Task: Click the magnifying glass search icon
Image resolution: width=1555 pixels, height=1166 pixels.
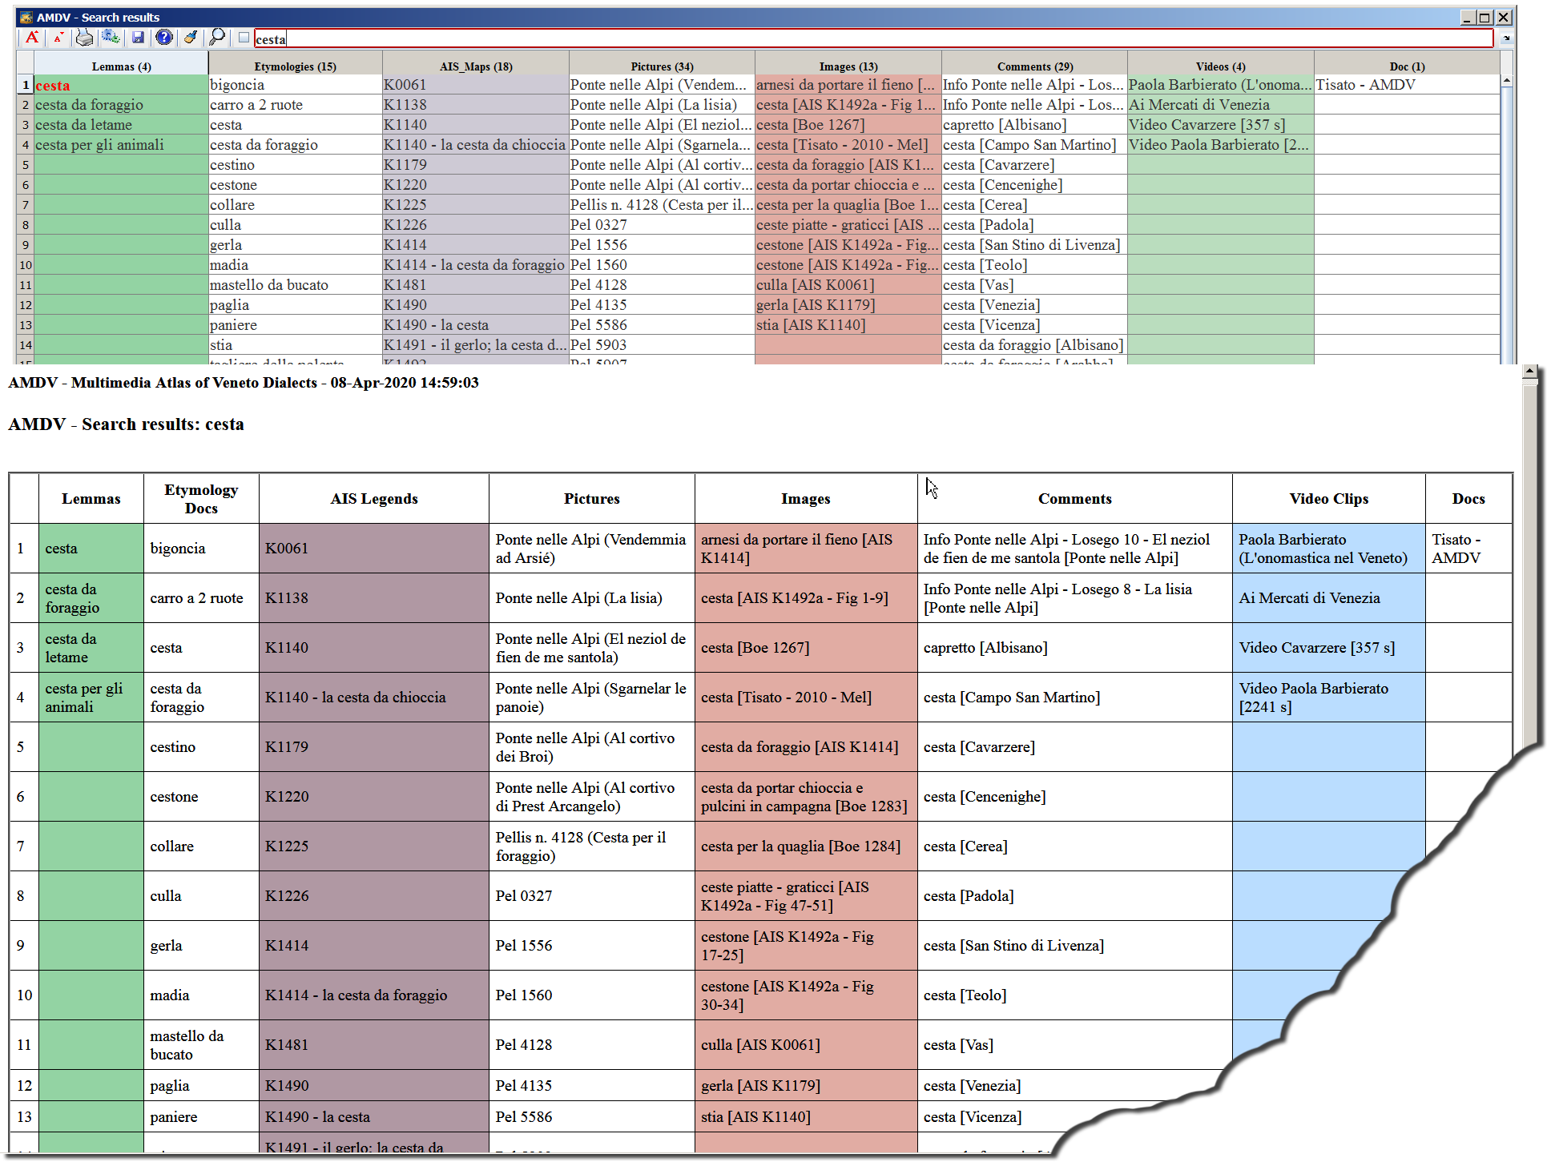Action: tap(217, 38)
